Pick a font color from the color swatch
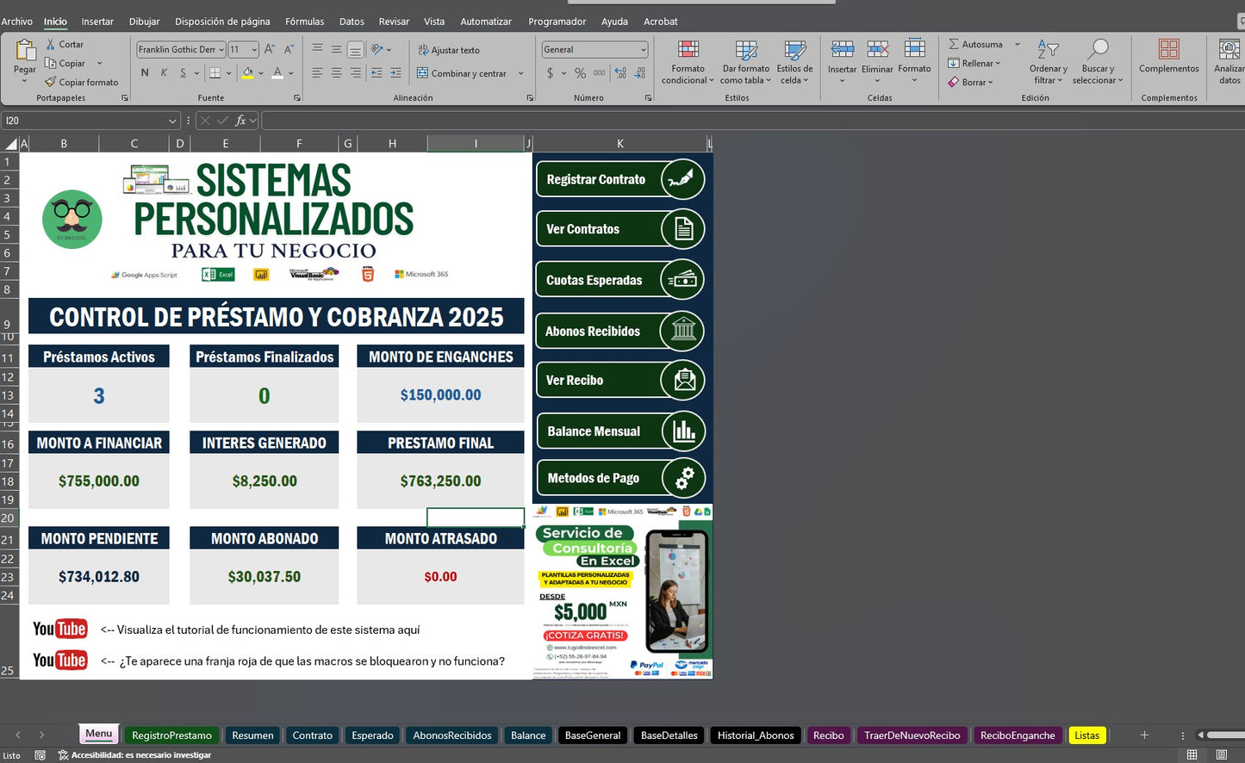Viewport: 1245px width, 763px height. point(277,73)
